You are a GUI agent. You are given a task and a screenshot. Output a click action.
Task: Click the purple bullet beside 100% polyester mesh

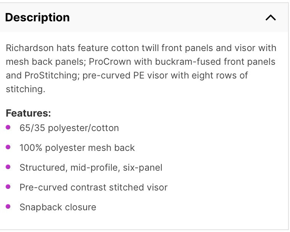pos(8,147)
